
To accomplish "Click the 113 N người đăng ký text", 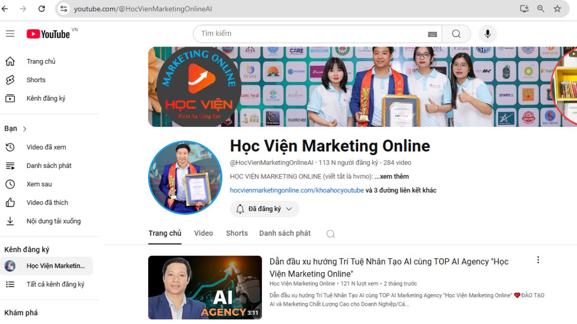I will click(x=348, y=163).
